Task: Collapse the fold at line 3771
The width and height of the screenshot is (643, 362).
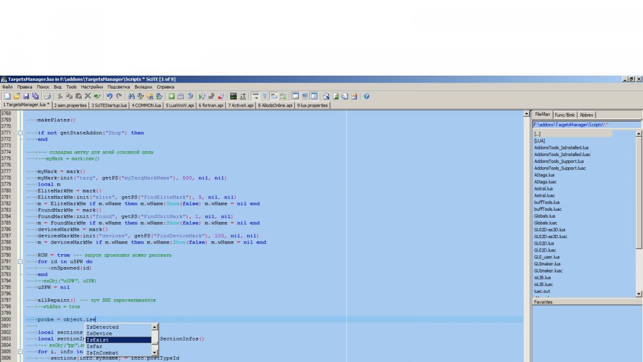Action: [x=20, y=133]
